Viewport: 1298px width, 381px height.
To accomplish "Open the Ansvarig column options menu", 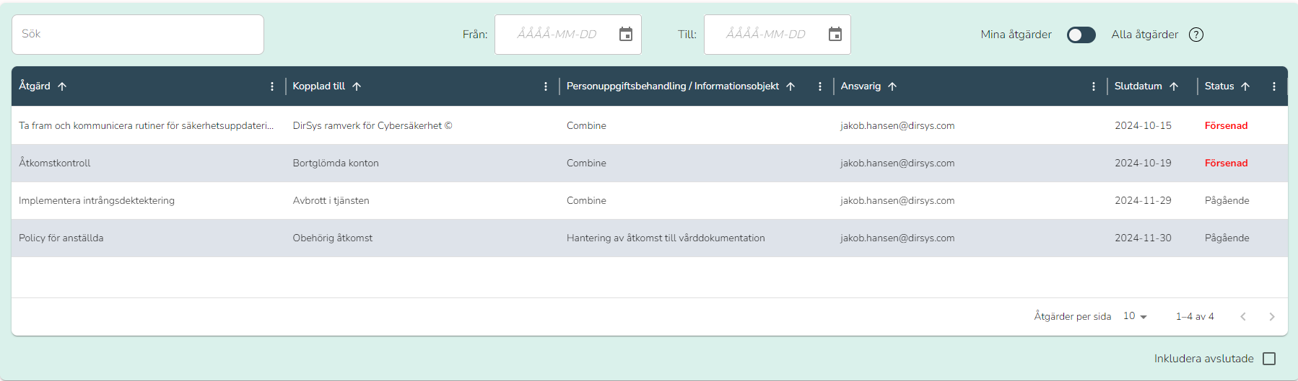I will click(x=1094, y=86).
